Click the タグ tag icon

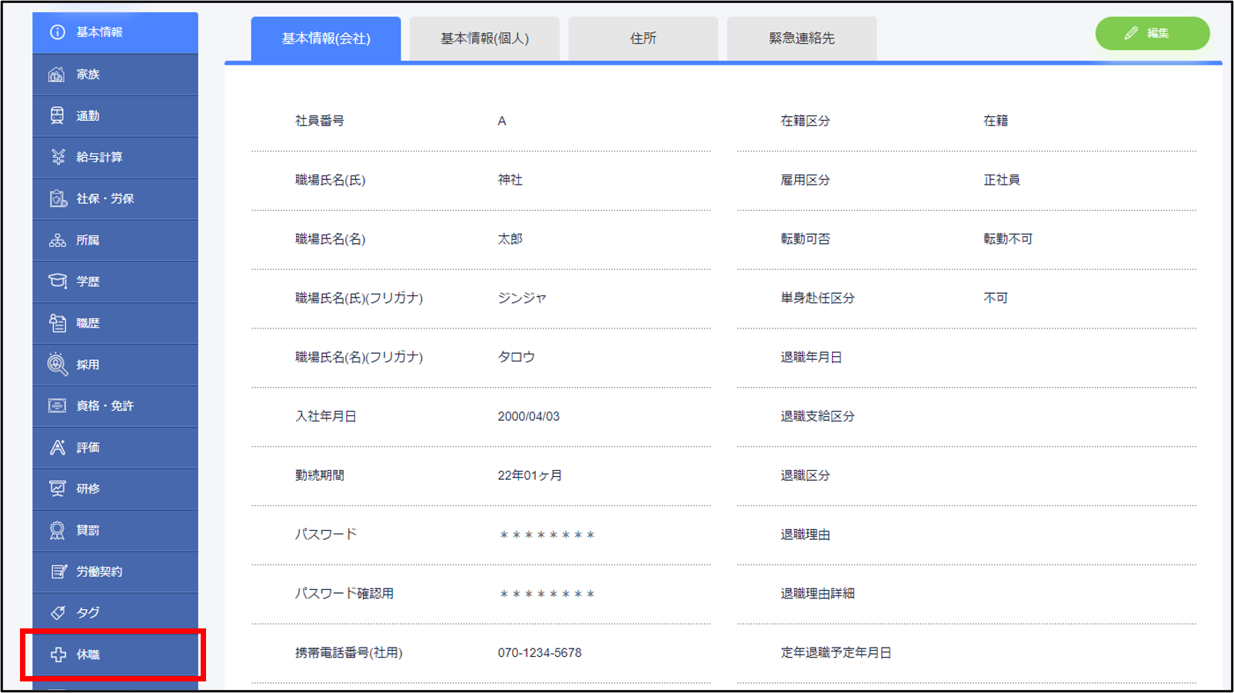tap(58, 613)
